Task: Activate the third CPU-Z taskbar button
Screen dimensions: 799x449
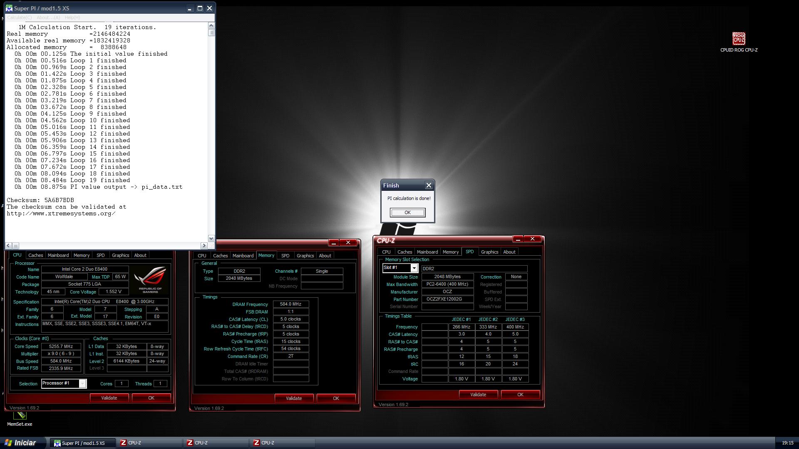Action: (283, 443)
